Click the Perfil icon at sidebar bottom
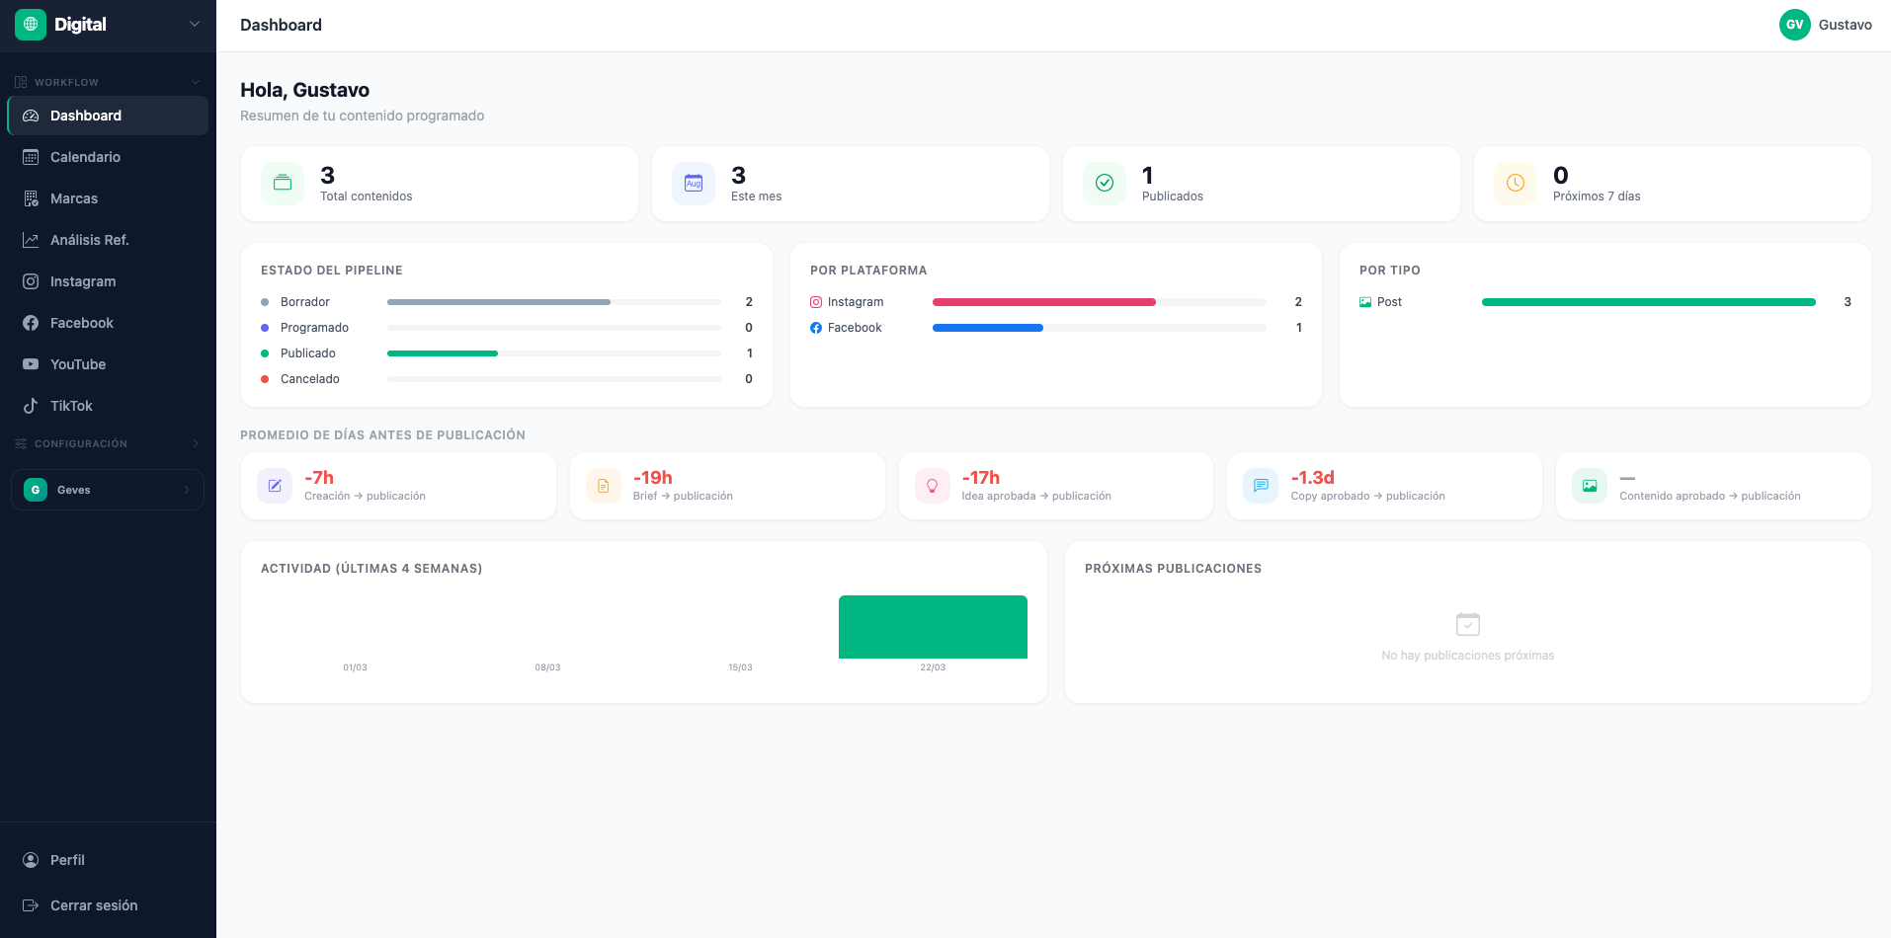Screen dimensions: 1891x938 tap(31, 860)
